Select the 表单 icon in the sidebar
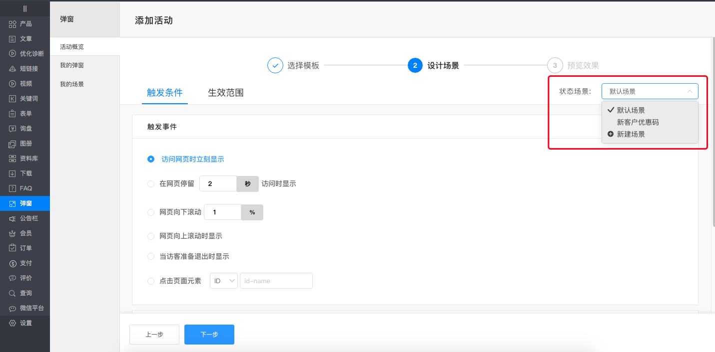The image size is (715, 352). coord(24,113)
